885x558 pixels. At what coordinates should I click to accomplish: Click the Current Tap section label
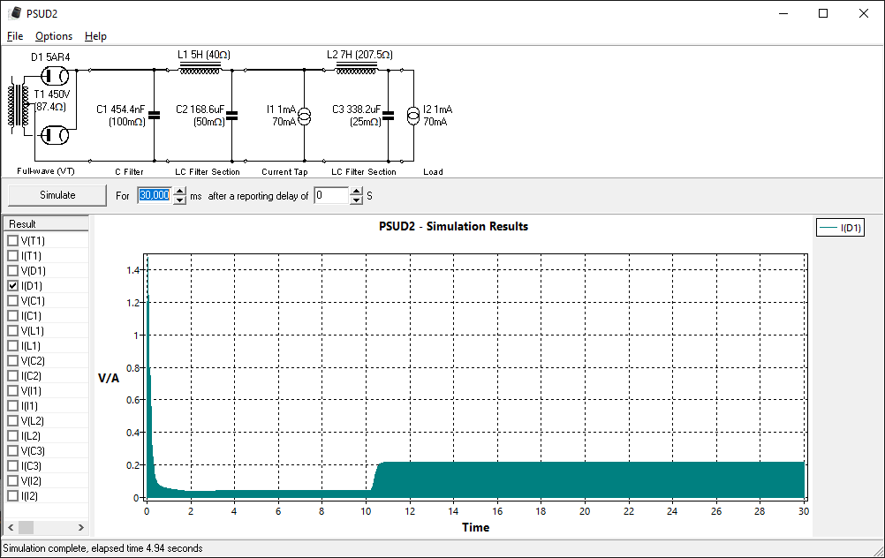tap(284, 171)
